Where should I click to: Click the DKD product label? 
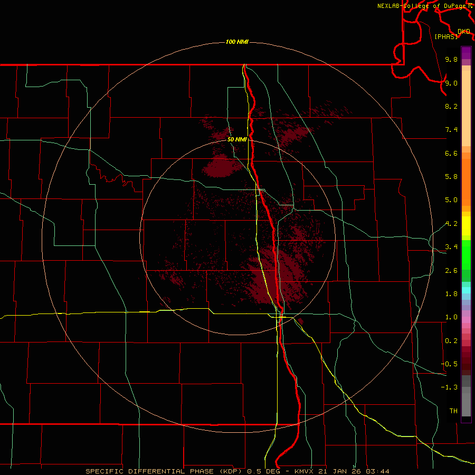pos(463,32)
